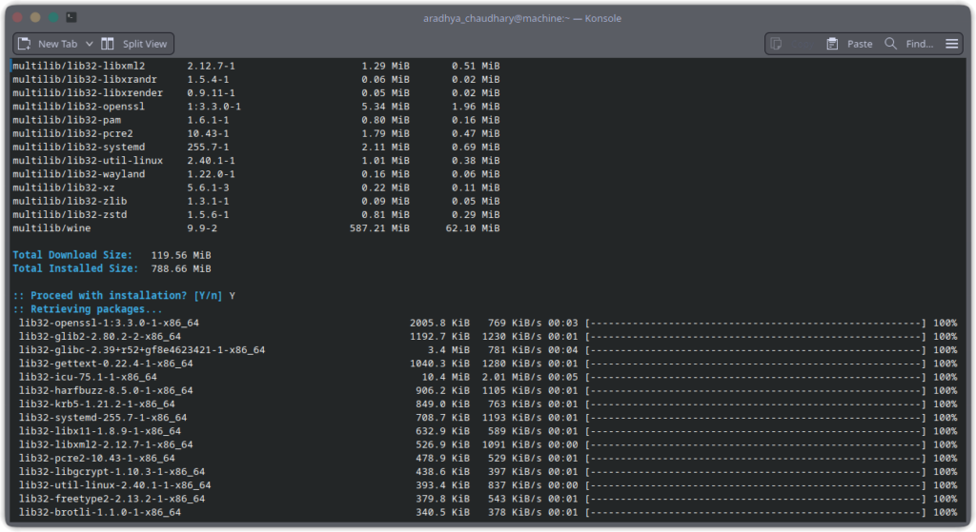Paste clipboard using the Paste button
Image resolution: width=976 pixels, height=532 pixels.
tap(849, 44)
